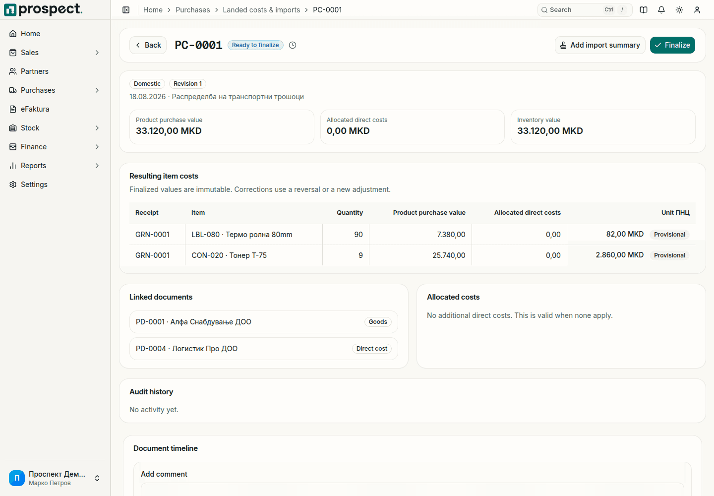714x496 pixels.
Task: Click the Reports bar chart icon
Action: click(13, 166)
